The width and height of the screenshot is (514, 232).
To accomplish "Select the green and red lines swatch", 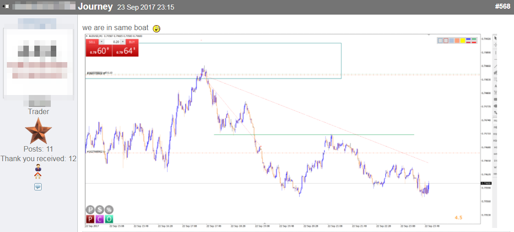I will 474,41.
